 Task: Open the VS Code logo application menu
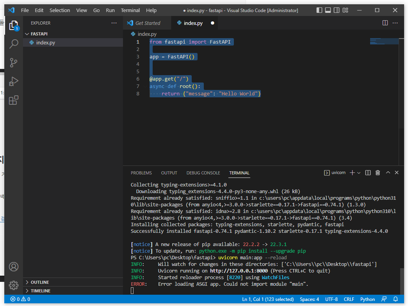11,10
